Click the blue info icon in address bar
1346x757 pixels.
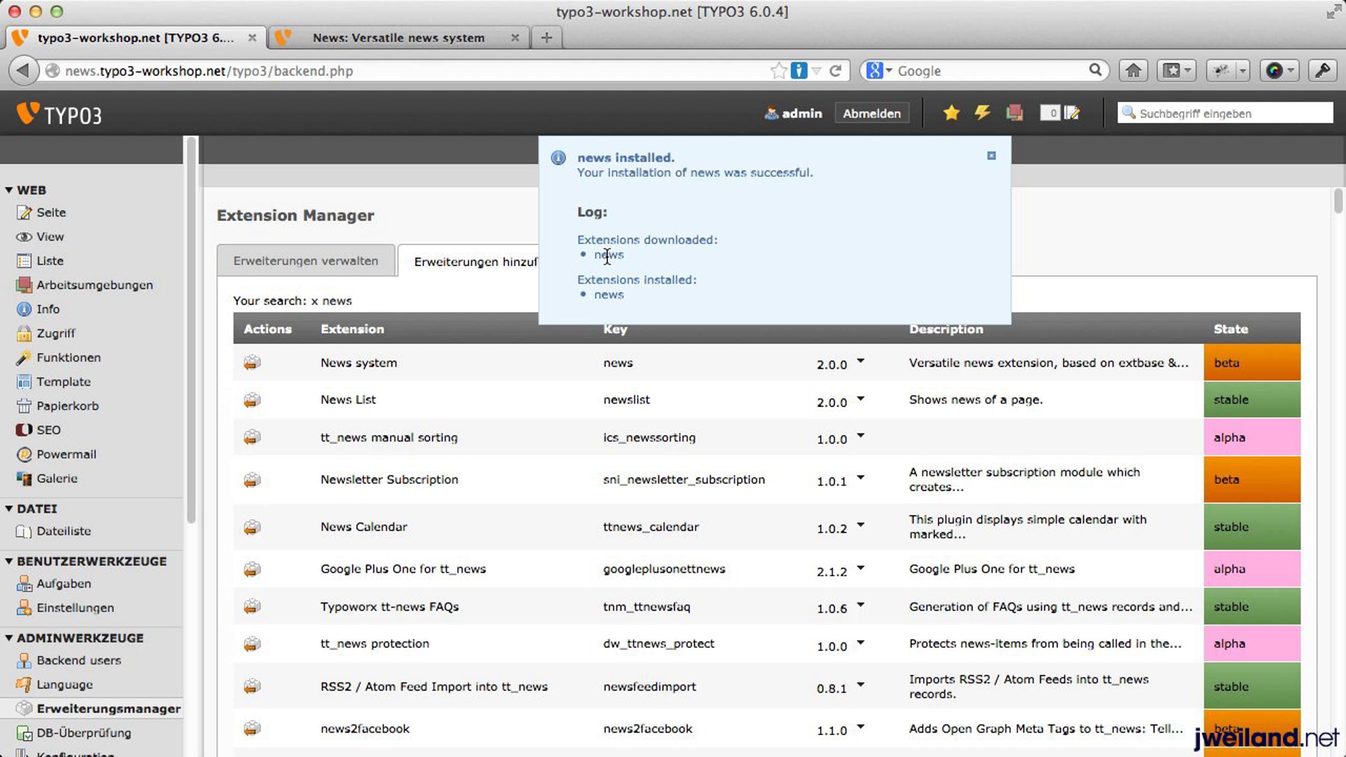point(799,71)
